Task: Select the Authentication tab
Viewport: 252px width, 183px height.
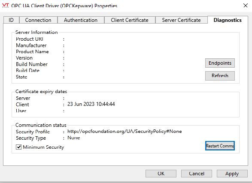Action: point(81,20)
